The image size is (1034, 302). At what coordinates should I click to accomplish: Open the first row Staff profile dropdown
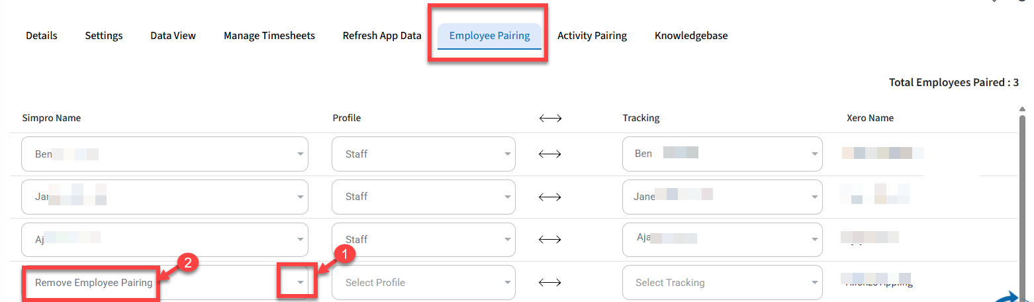pyautogui.click(x=424, y=154)
